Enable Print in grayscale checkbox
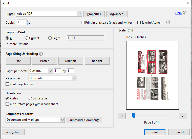This screenshot has width=192, height=139. click(83, 23)
